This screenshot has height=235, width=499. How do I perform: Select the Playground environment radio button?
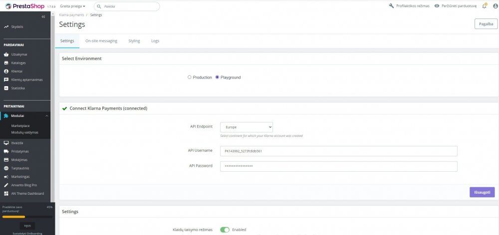tap(218, 77)
